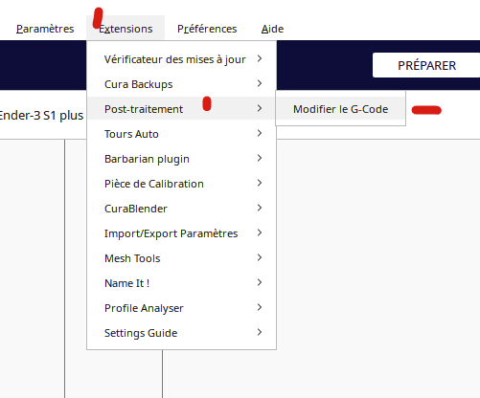The width and height of the screenshot is (480, 398).
Task: Click the Post-traitement chevron arrow
Action: click(x=260, y=108)
